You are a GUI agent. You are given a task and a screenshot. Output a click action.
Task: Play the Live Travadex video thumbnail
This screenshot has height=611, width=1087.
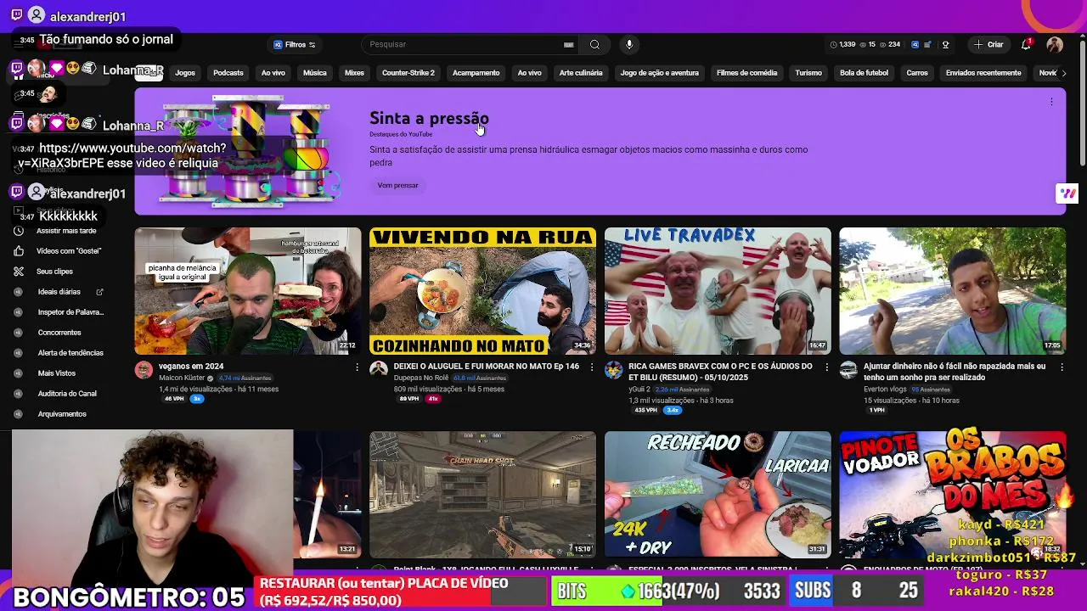click(x=718, y=291)
